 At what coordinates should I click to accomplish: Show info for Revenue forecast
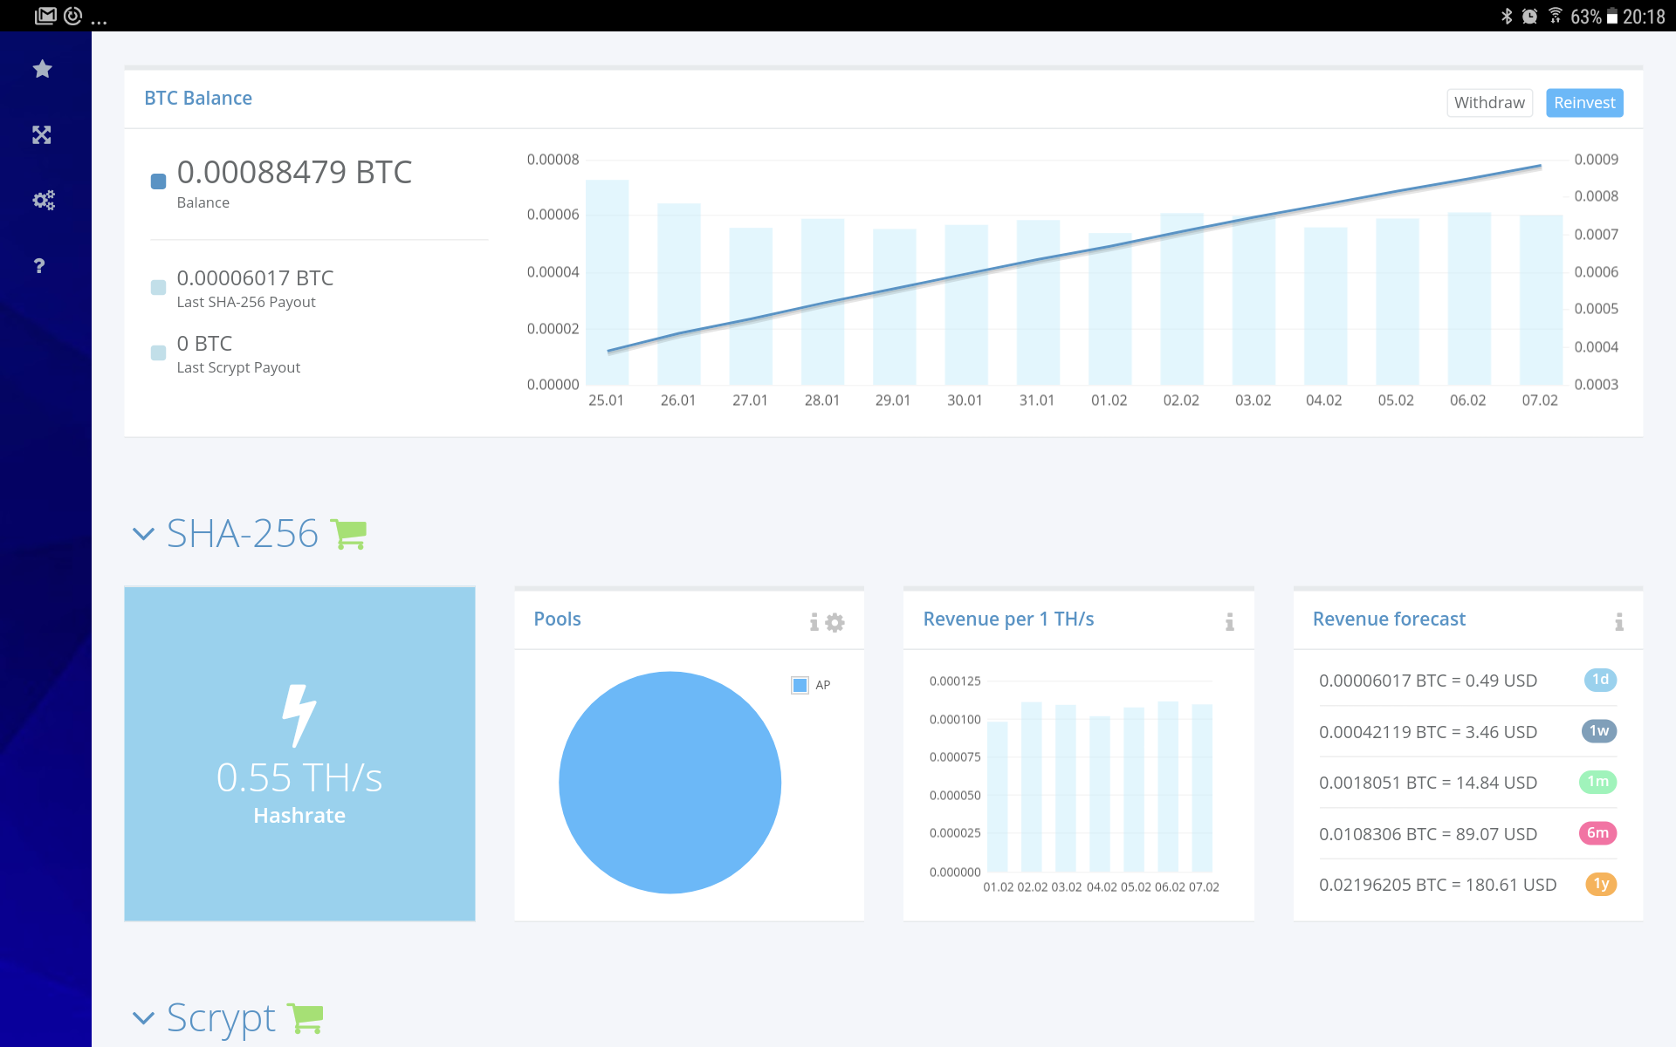[x=1618, y=622]
